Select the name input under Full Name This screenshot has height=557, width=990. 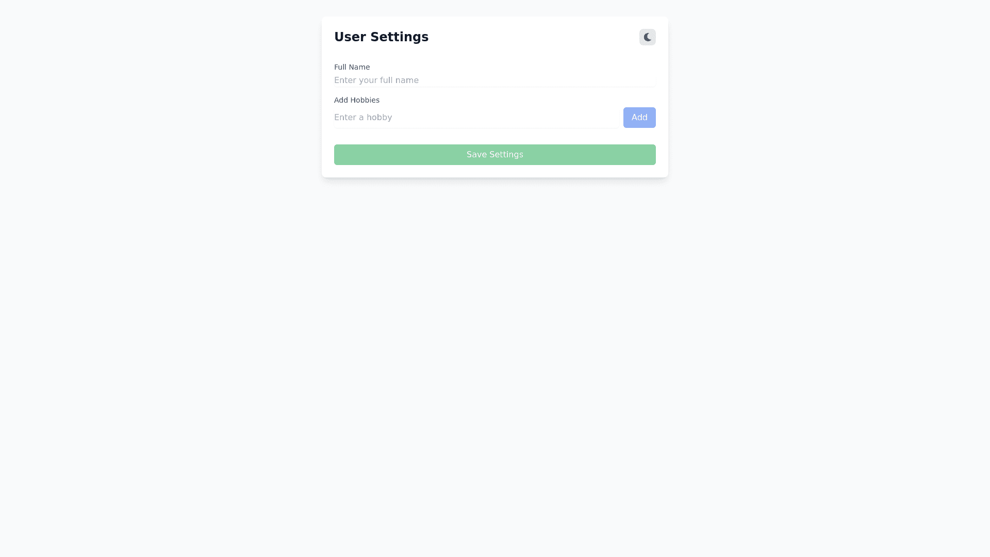(494, 80)
